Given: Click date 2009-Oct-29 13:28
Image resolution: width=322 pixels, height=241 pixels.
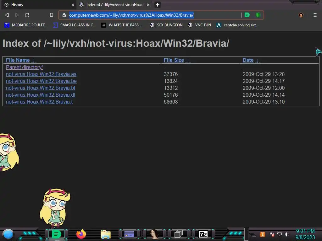Looking at the screenshot, I should tap(264, 74).
